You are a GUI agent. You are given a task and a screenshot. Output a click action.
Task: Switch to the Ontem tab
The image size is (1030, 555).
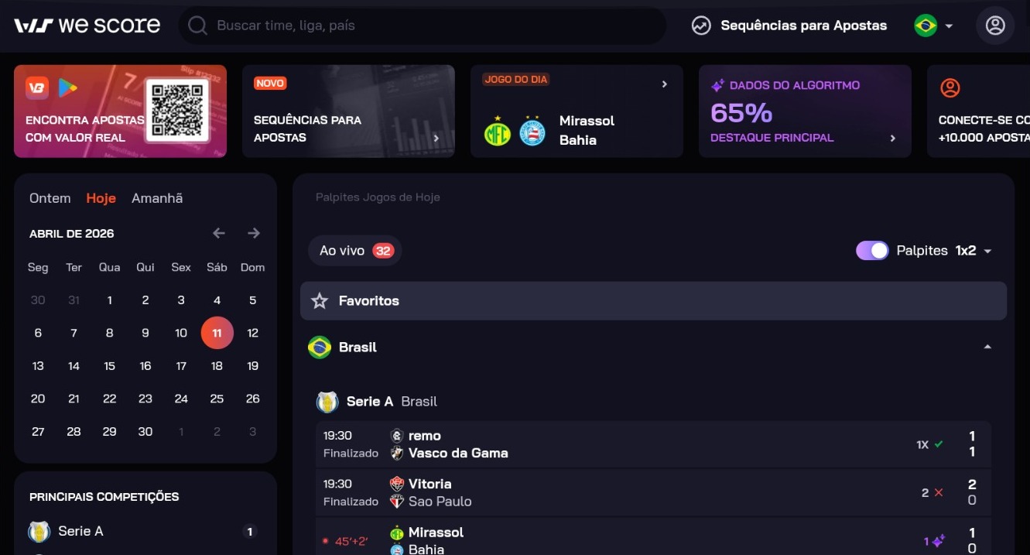pyautogui.click(x=50, y=198)
